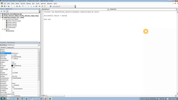This screenshot has height=100, width=178.
Task: Close the Project Explorer panel
Action: (x=39, y=9)
